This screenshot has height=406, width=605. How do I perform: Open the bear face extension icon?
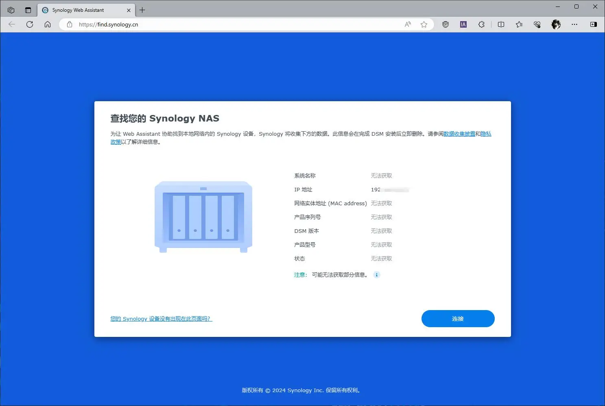(x=446, y=24)
